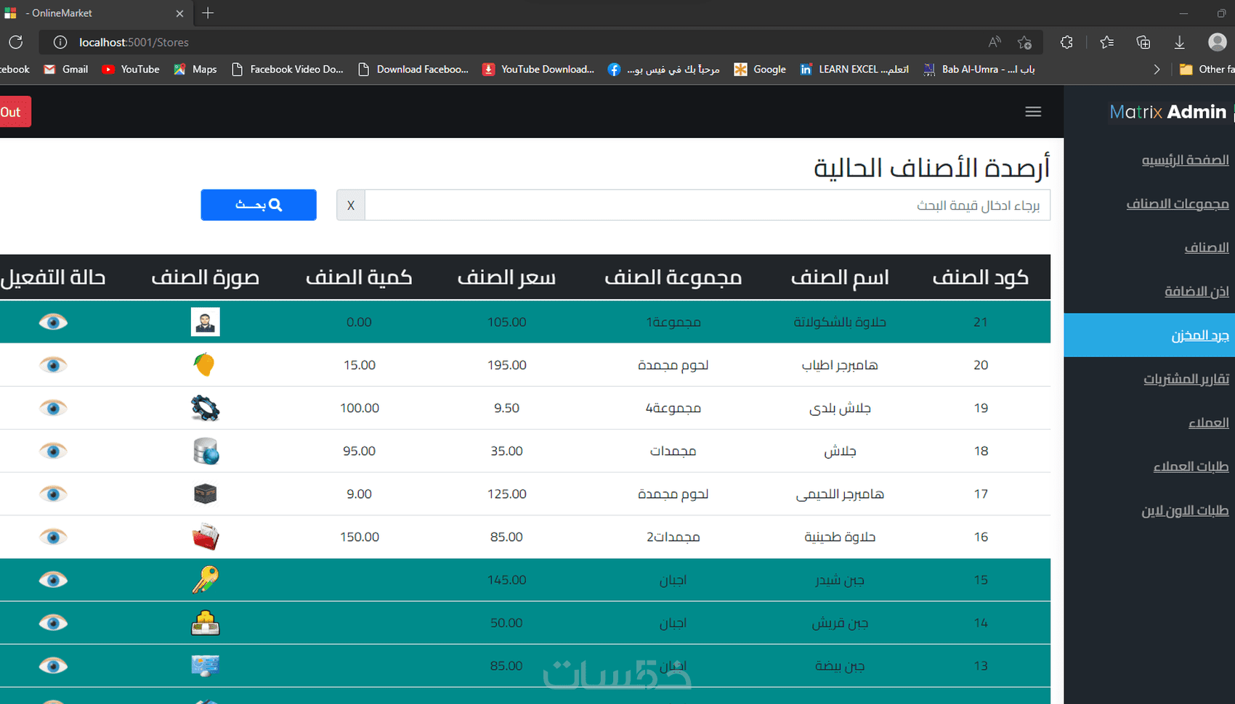This screenshot has width=1235, height=704.
Task: Click the card image for item 13
Action: 206,666
